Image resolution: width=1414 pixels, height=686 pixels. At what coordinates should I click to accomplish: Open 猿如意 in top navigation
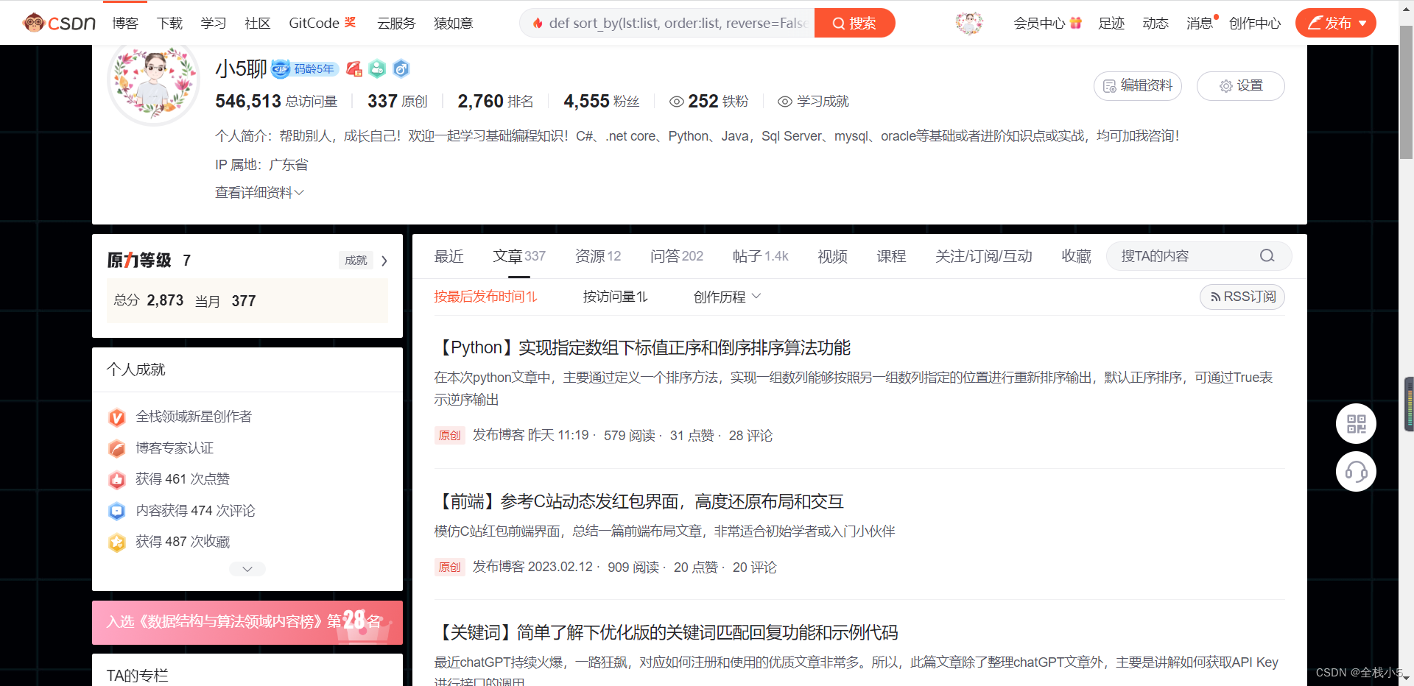click(453, 23)
